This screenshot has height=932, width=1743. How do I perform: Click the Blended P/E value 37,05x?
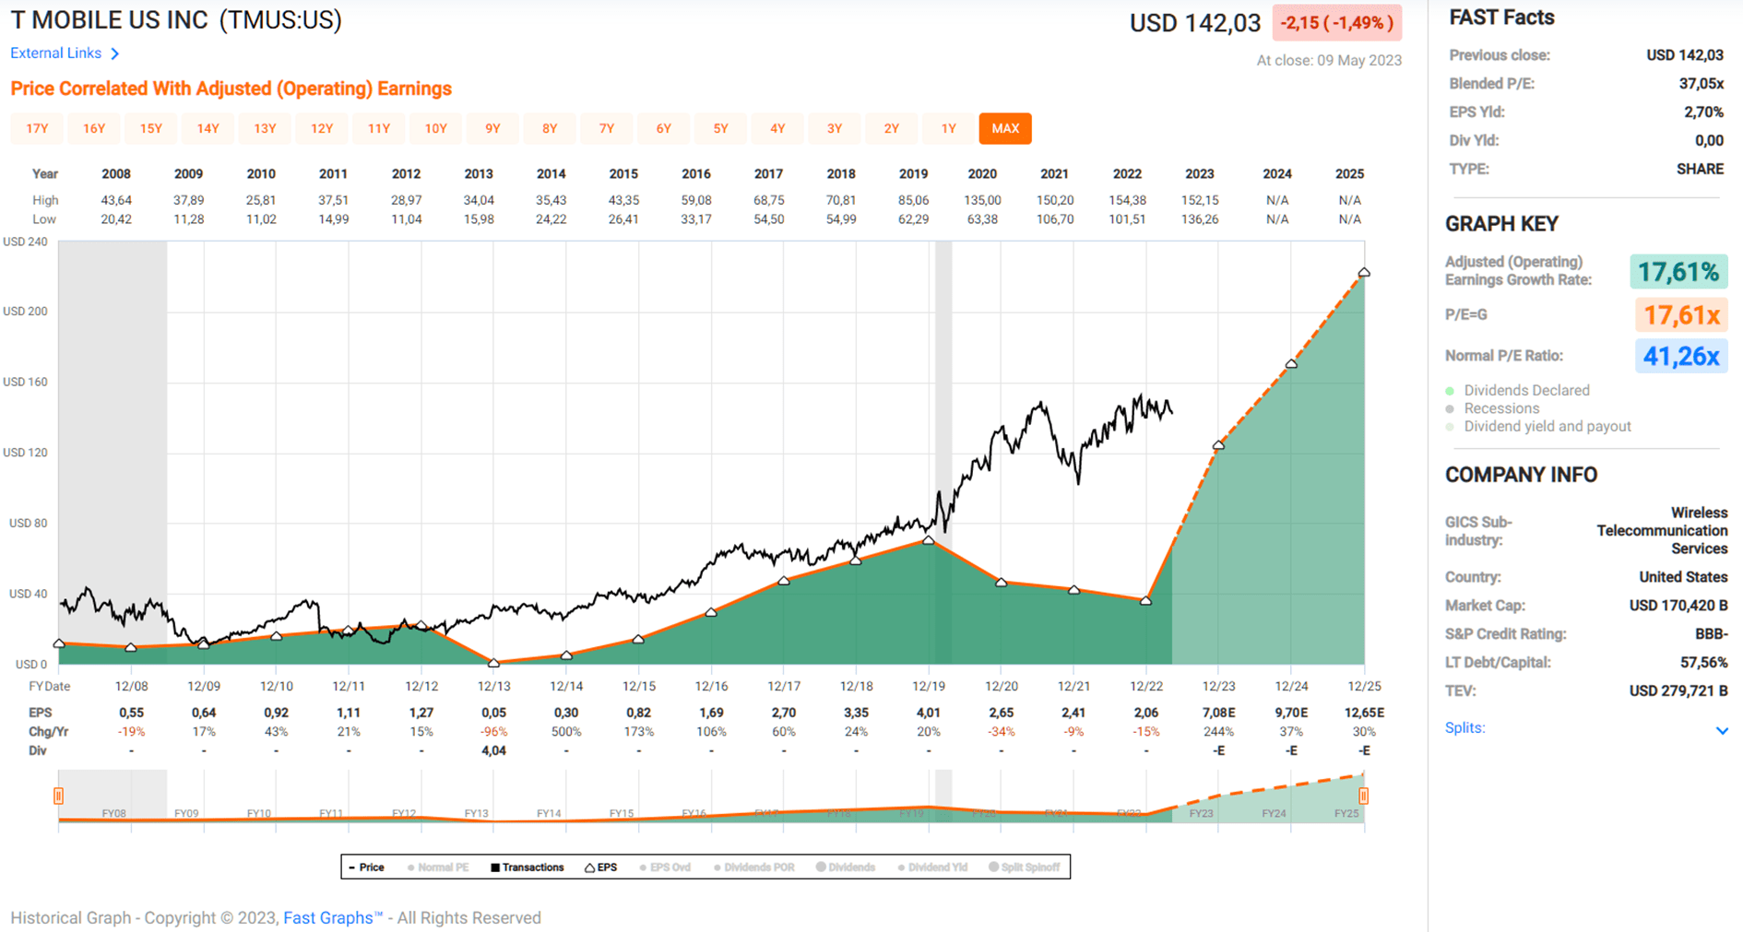[x=1701, y=84]
